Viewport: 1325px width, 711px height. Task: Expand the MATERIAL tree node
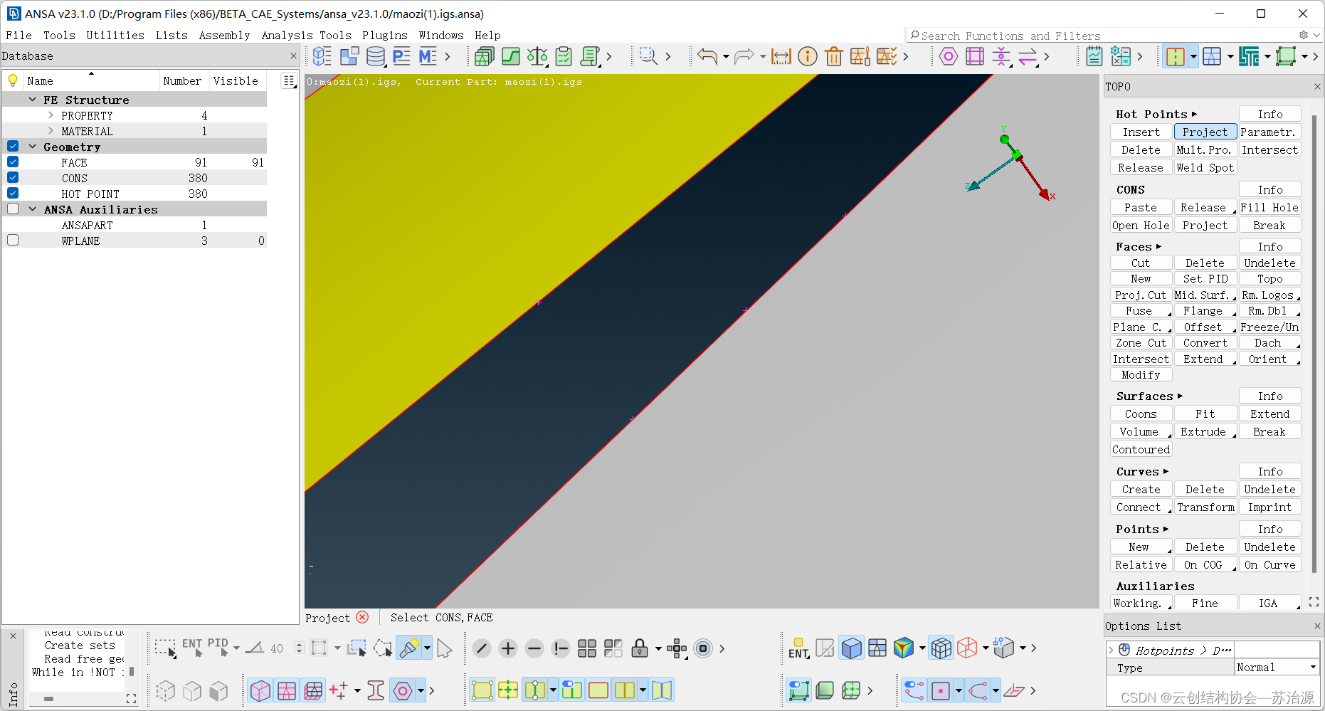(x=51, y=131)
